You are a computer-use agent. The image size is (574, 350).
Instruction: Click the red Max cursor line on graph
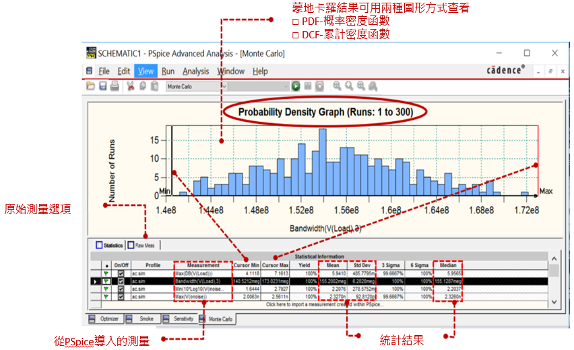pyautogui.click(x=538, y=161)
